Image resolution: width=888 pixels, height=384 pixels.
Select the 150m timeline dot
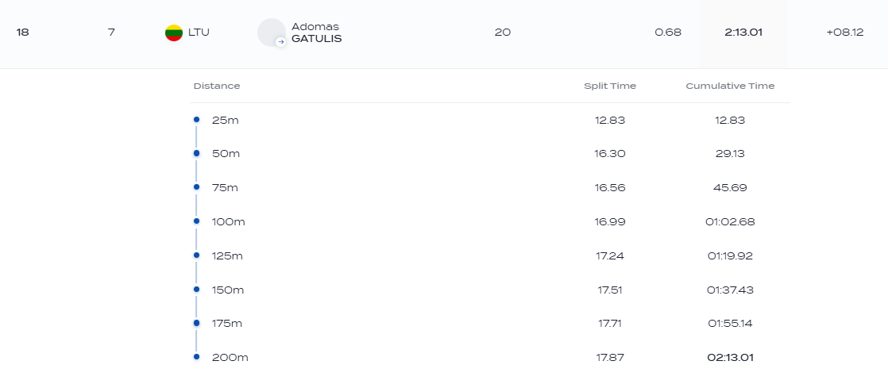pos(196,290)
